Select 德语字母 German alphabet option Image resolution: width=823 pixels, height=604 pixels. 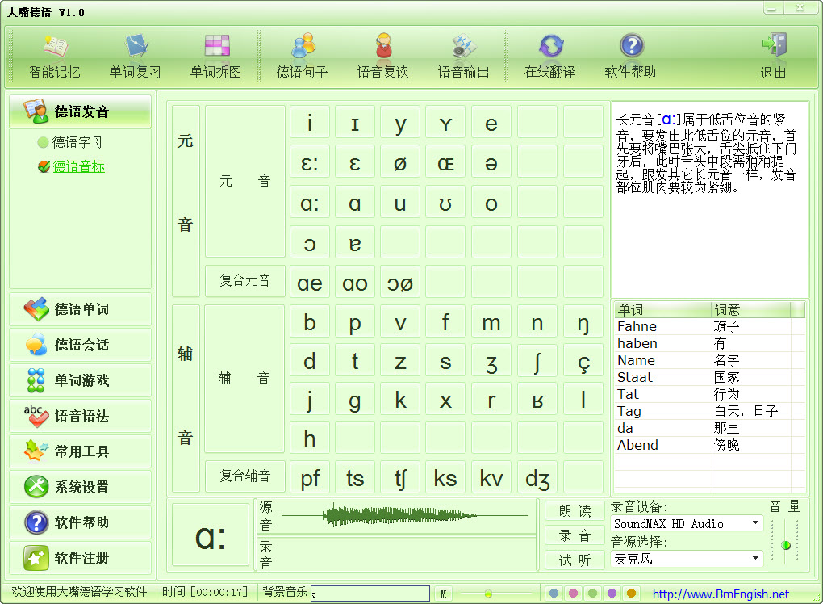pyautogui.click(x=71, y=142)
